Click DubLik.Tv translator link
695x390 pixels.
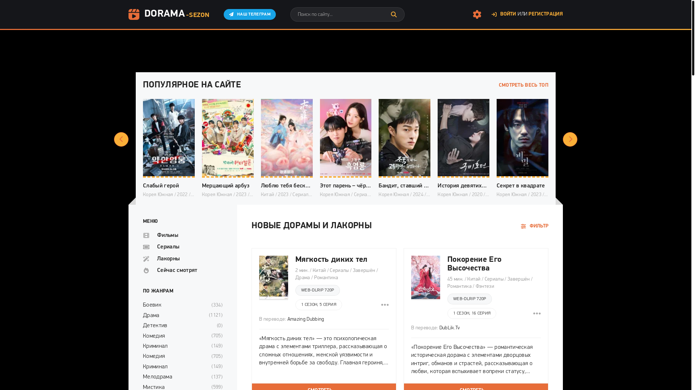tap(450, 328)
